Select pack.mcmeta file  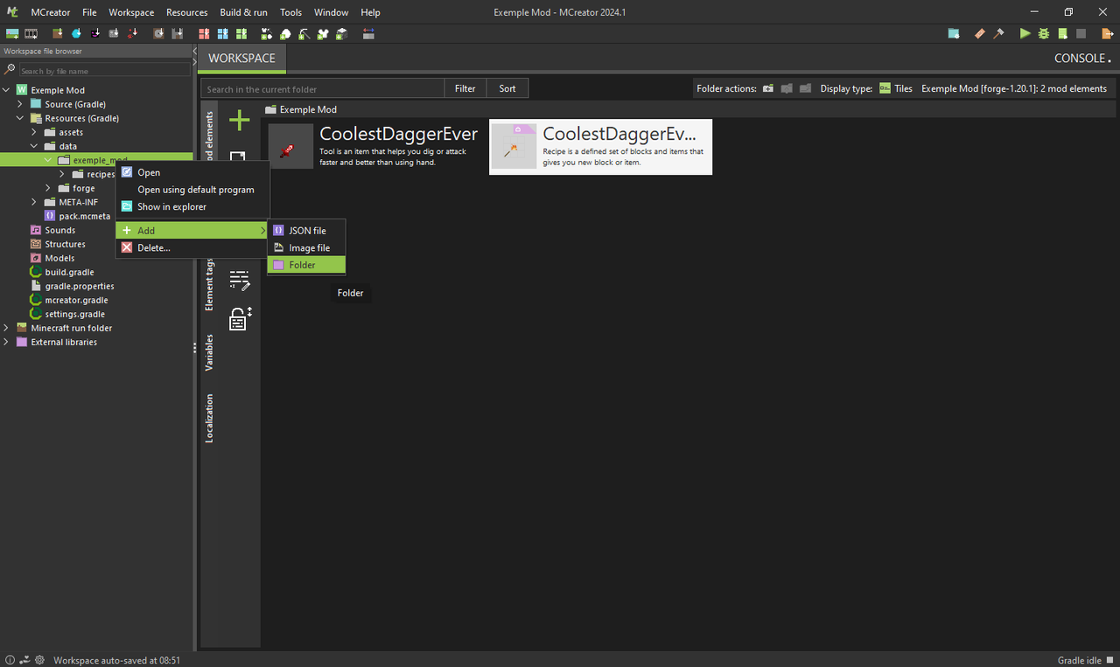tap(78, 216)
